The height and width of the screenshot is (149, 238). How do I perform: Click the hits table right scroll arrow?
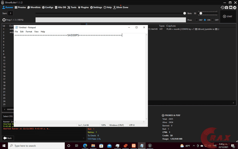(x=234, y=103)
